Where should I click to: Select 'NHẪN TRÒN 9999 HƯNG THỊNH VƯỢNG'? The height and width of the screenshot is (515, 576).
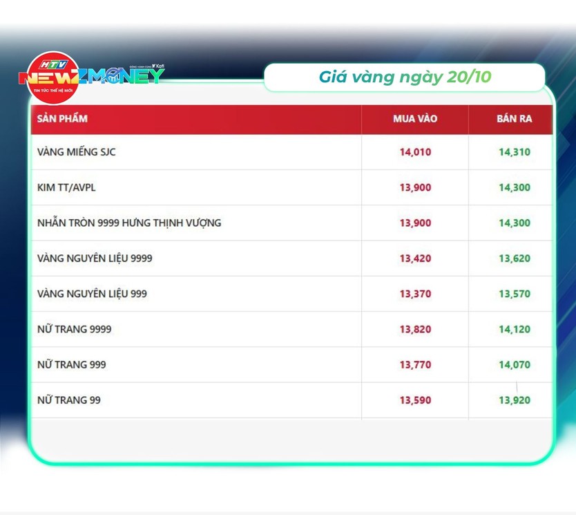click(129, 223)
